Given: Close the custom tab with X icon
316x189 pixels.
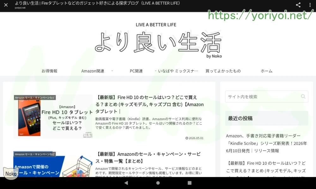Looking at the screenshot, I should pyautogui.click(x=6, y=5).
